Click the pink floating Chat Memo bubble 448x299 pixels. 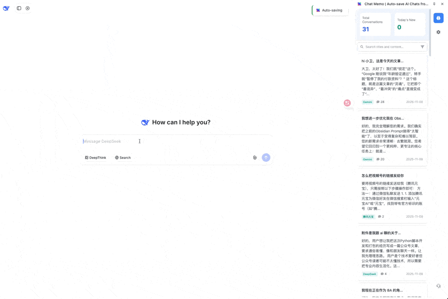pyautogui.click(x=347, y=103)
